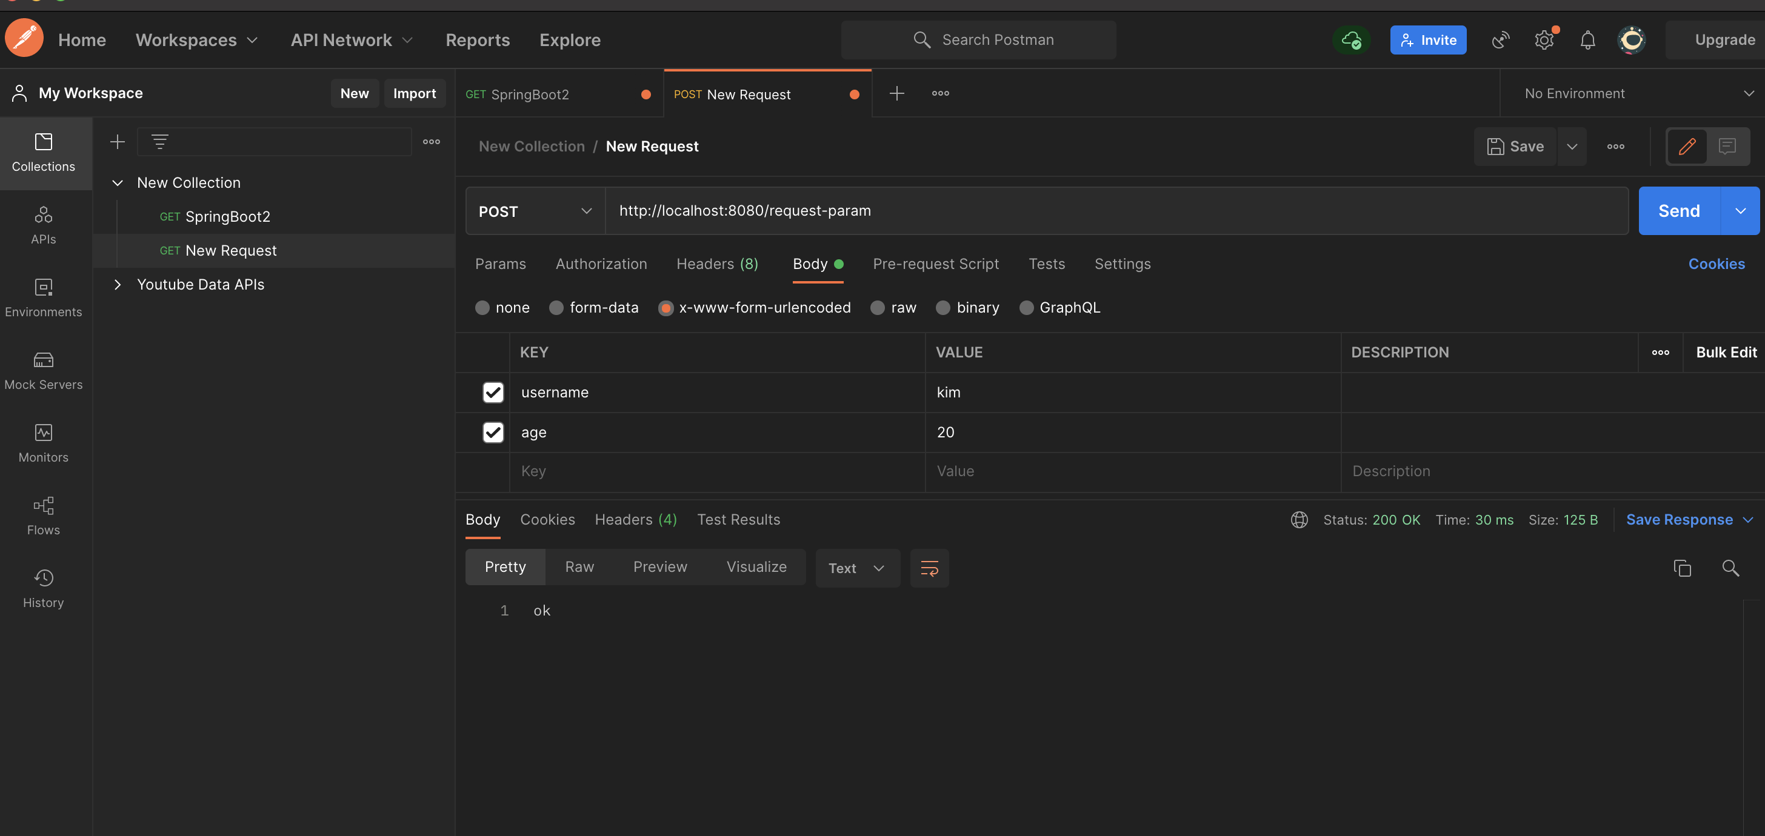Click the plus to create a collection
The width and height of the screenshot is (1765, 836).
tap(117, 142)
